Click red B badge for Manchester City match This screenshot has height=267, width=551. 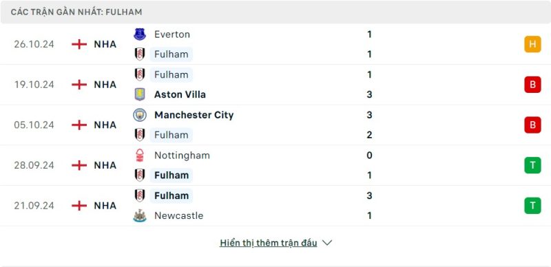532,125
